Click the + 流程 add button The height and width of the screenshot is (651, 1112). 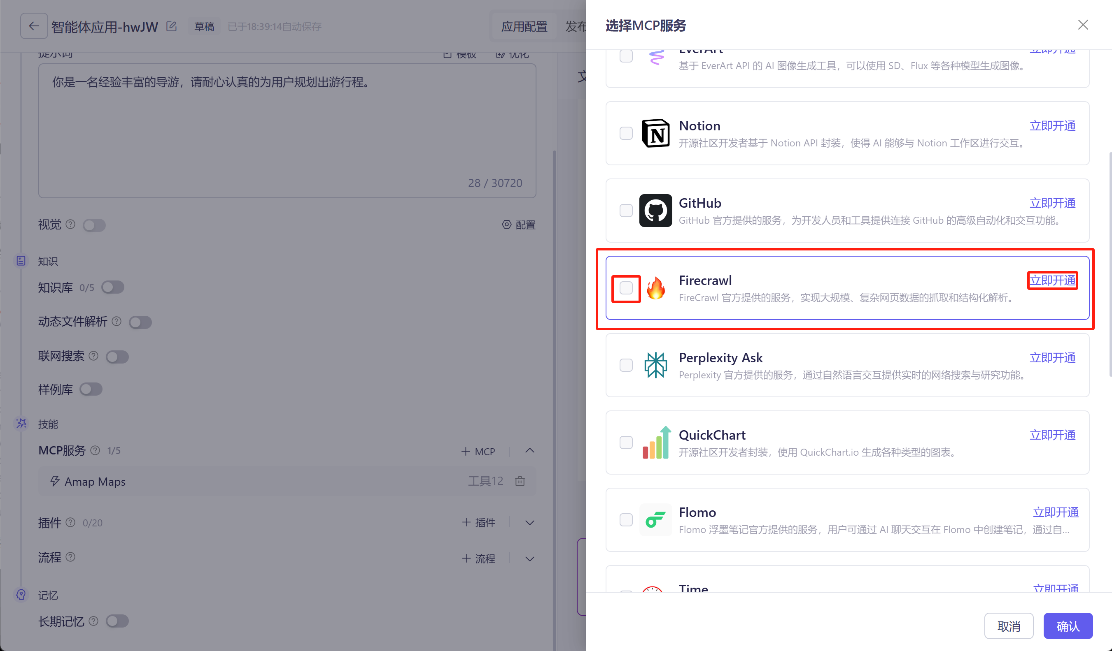click(478, 558)
